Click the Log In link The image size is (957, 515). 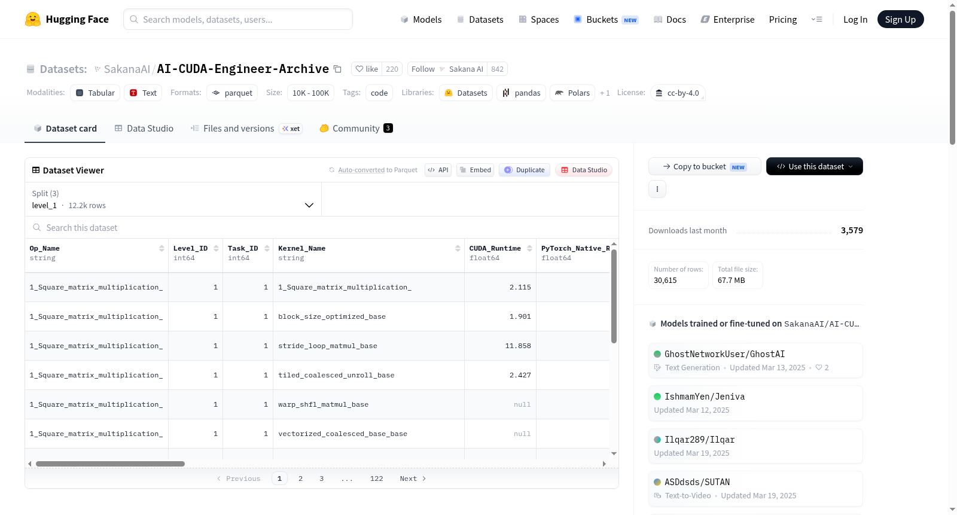pos(855,19)
